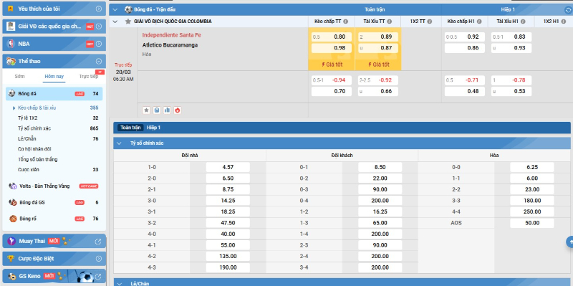Expand the Lẻ/Chẵn section at bottom
573x286 pixels.
[x=119, y=283]
